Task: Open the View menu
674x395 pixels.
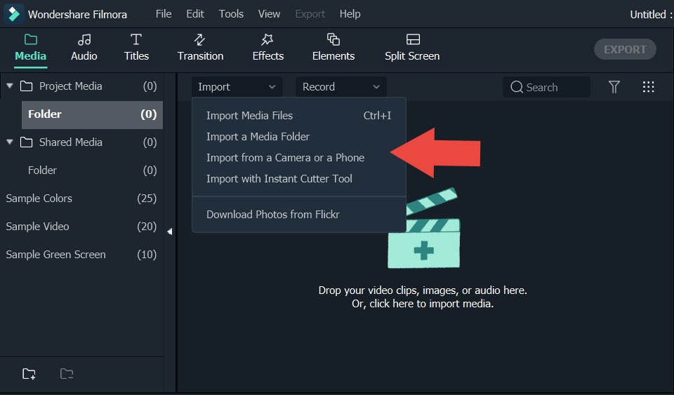Action: [269, 14]
